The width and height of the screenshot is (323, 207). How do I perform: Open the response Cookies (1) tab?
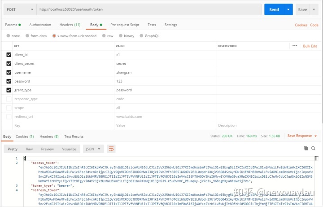[x=25, y=137]
